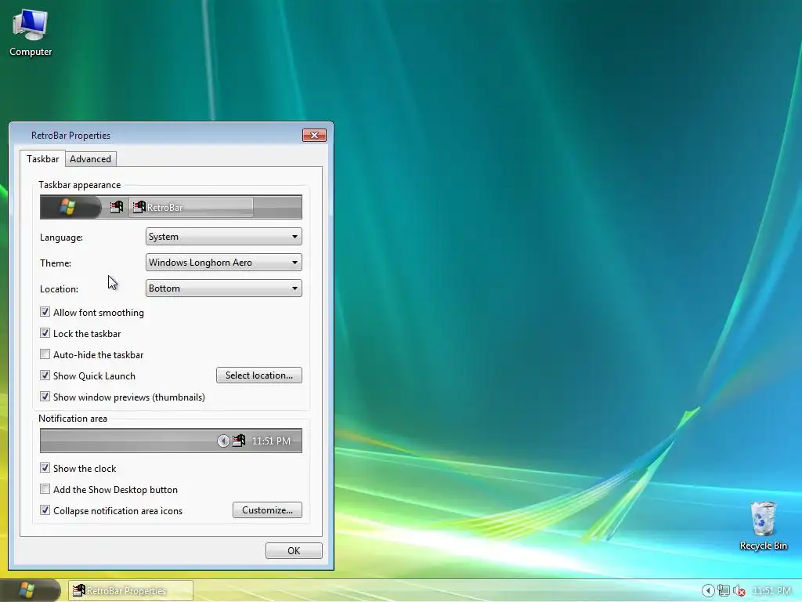Click the 11:51 PM clock in notification preview
Image resolution: width=802 pixels, height=602 pixels.
271,441
